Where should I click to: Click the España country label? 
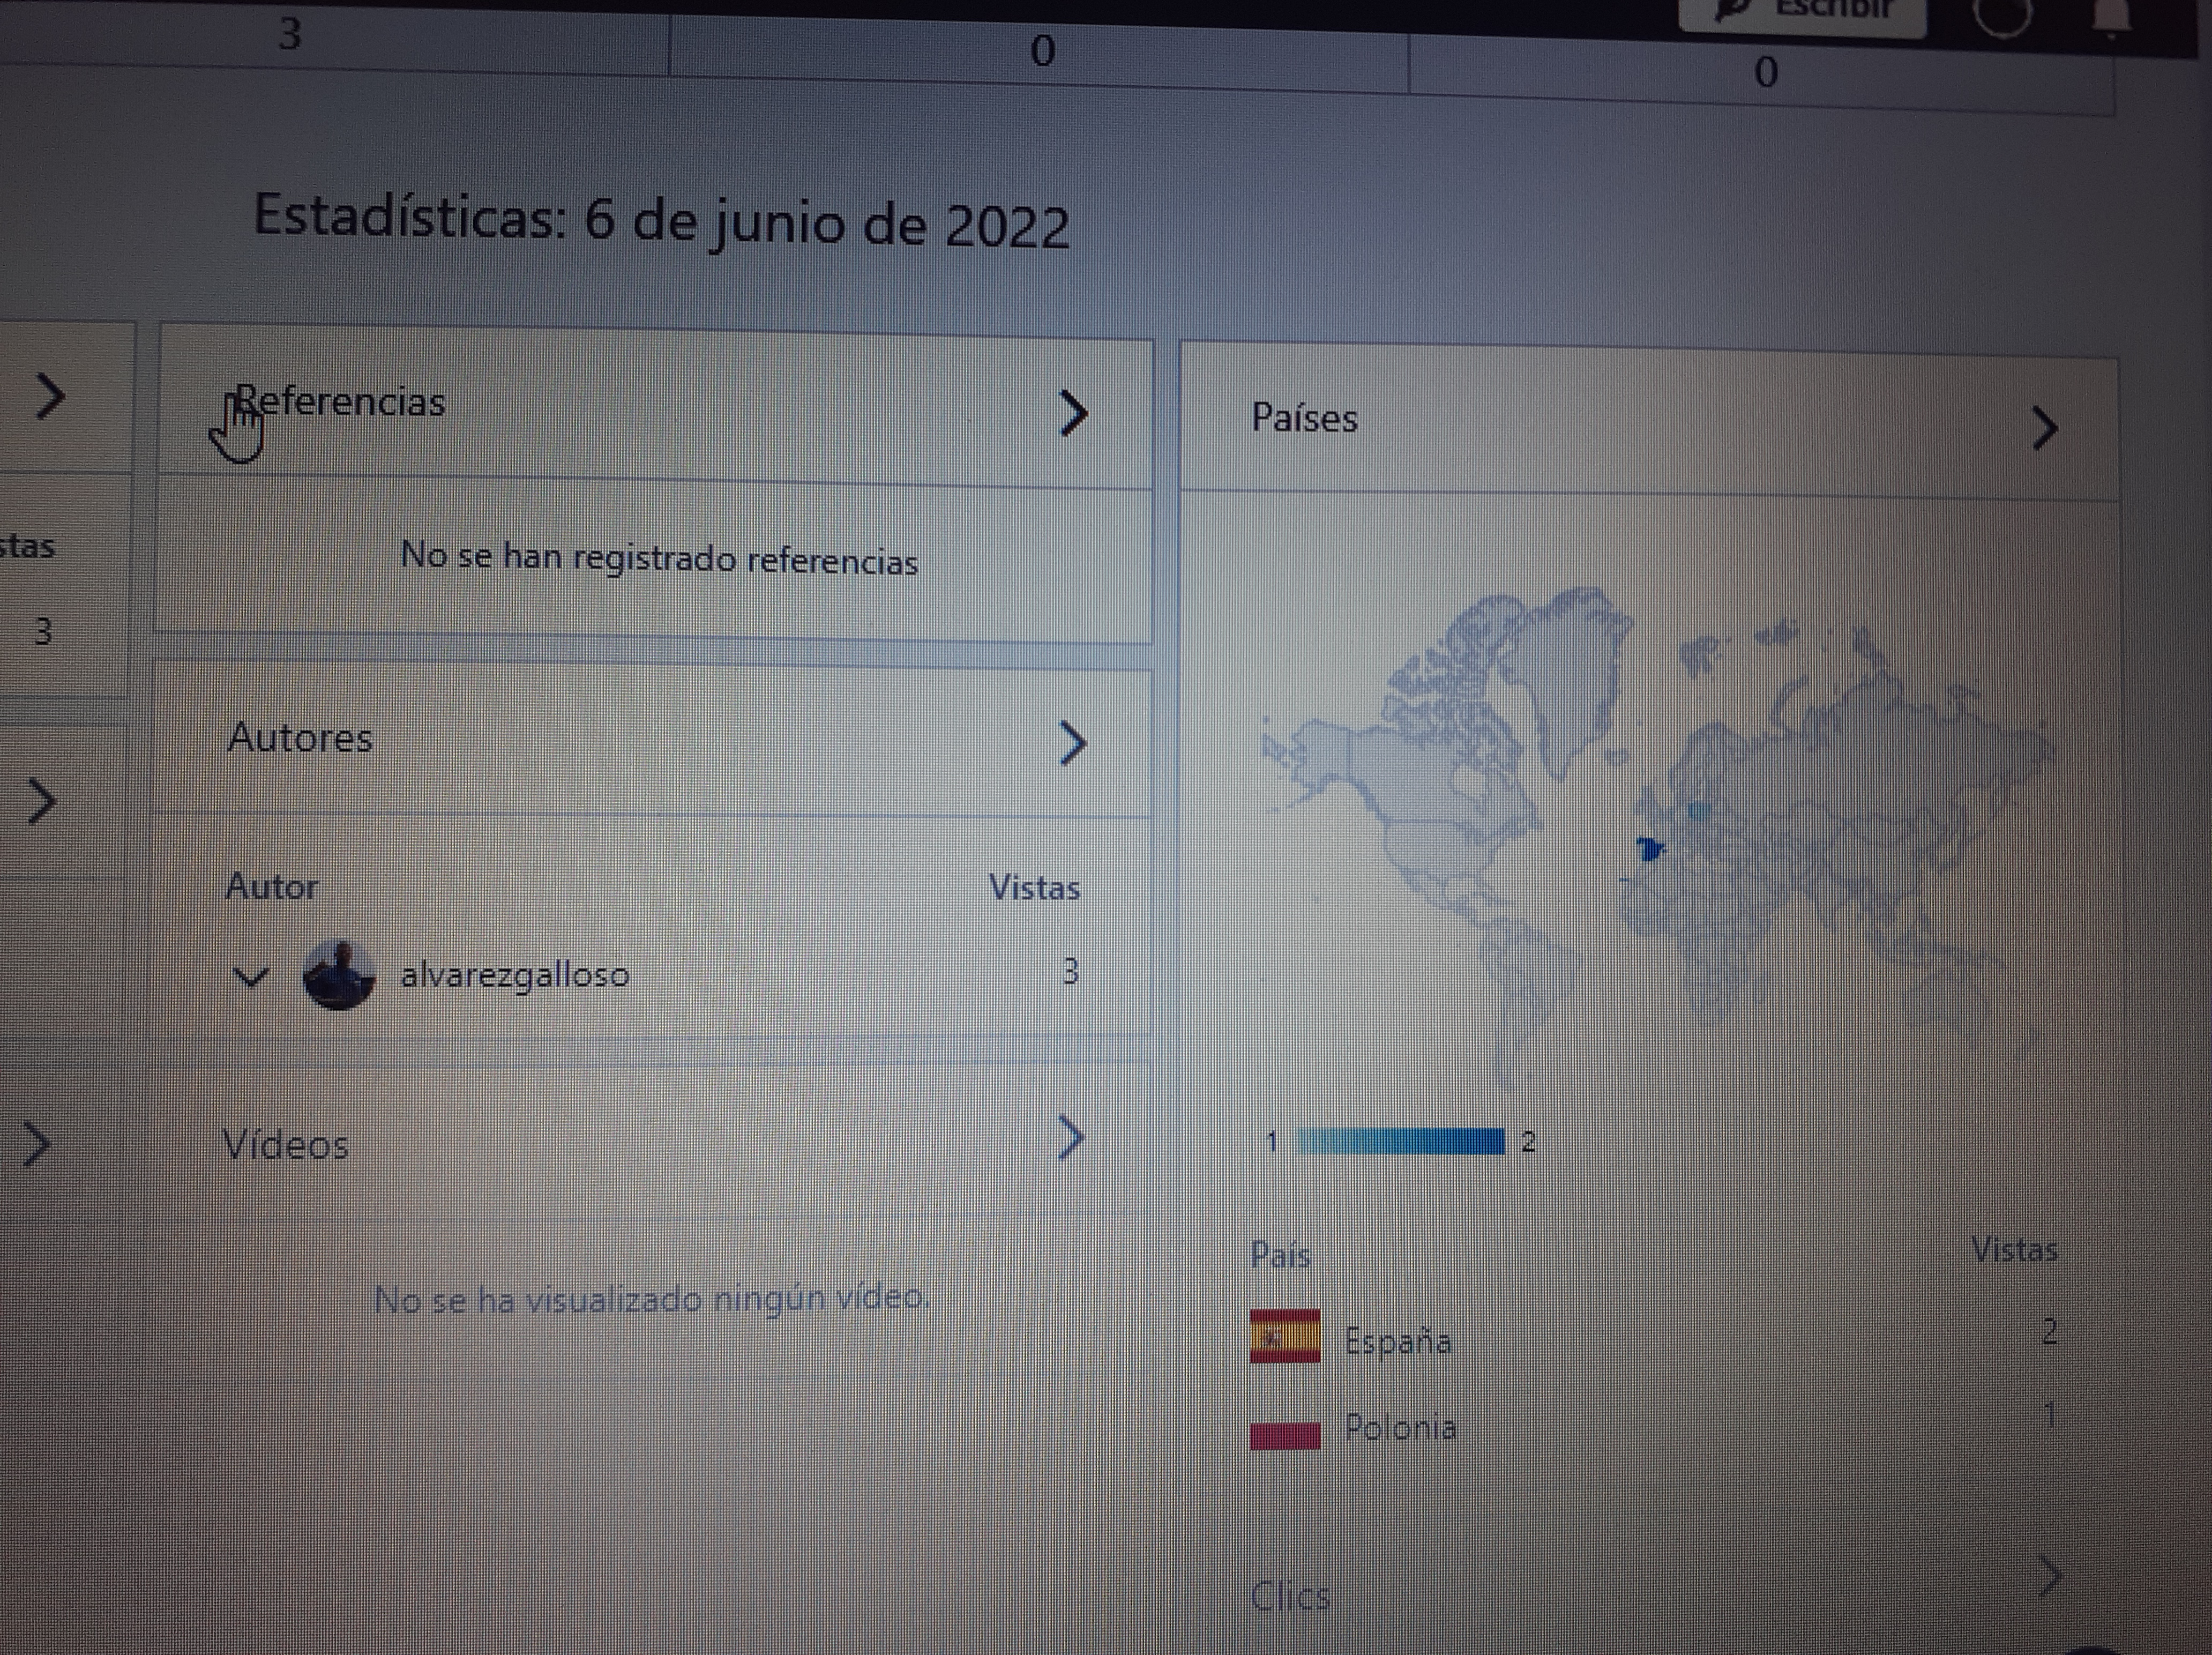click(1398, 1340)
